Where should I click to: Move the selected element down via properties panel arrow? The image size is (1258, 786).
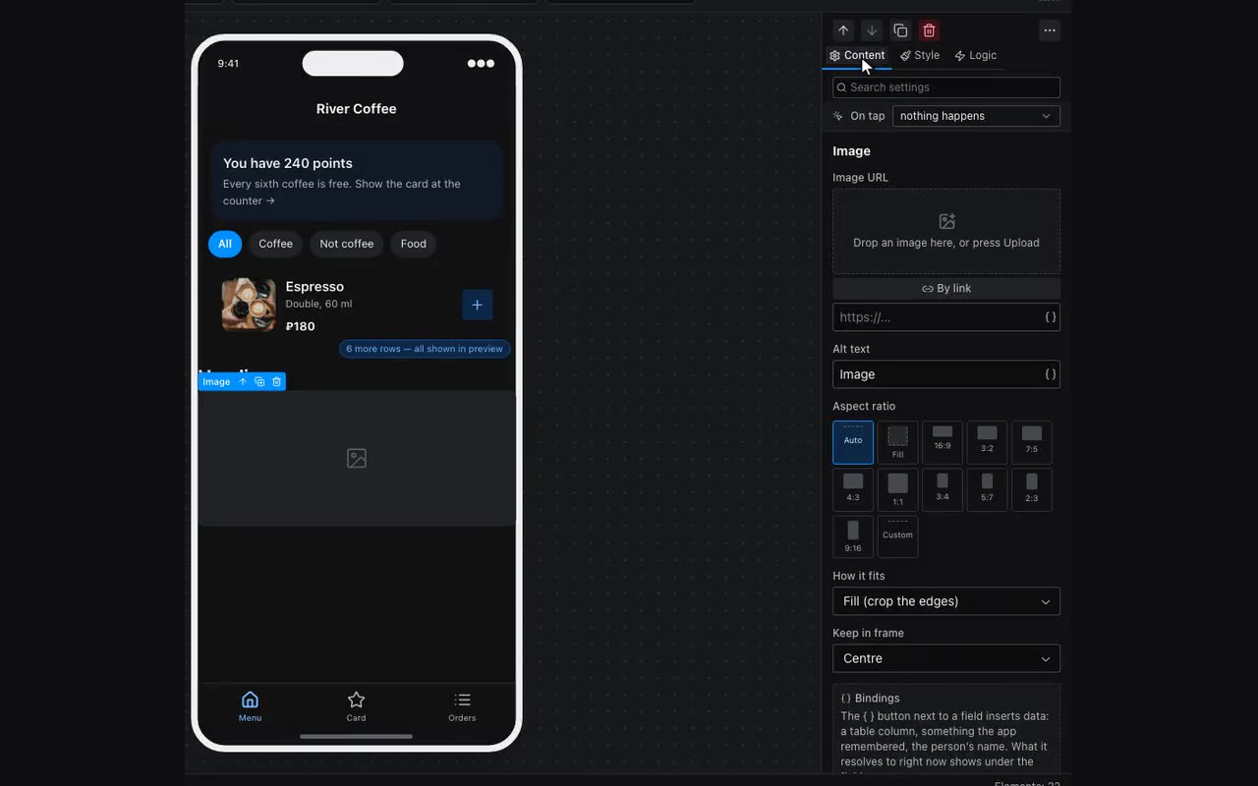coord(872,30)
